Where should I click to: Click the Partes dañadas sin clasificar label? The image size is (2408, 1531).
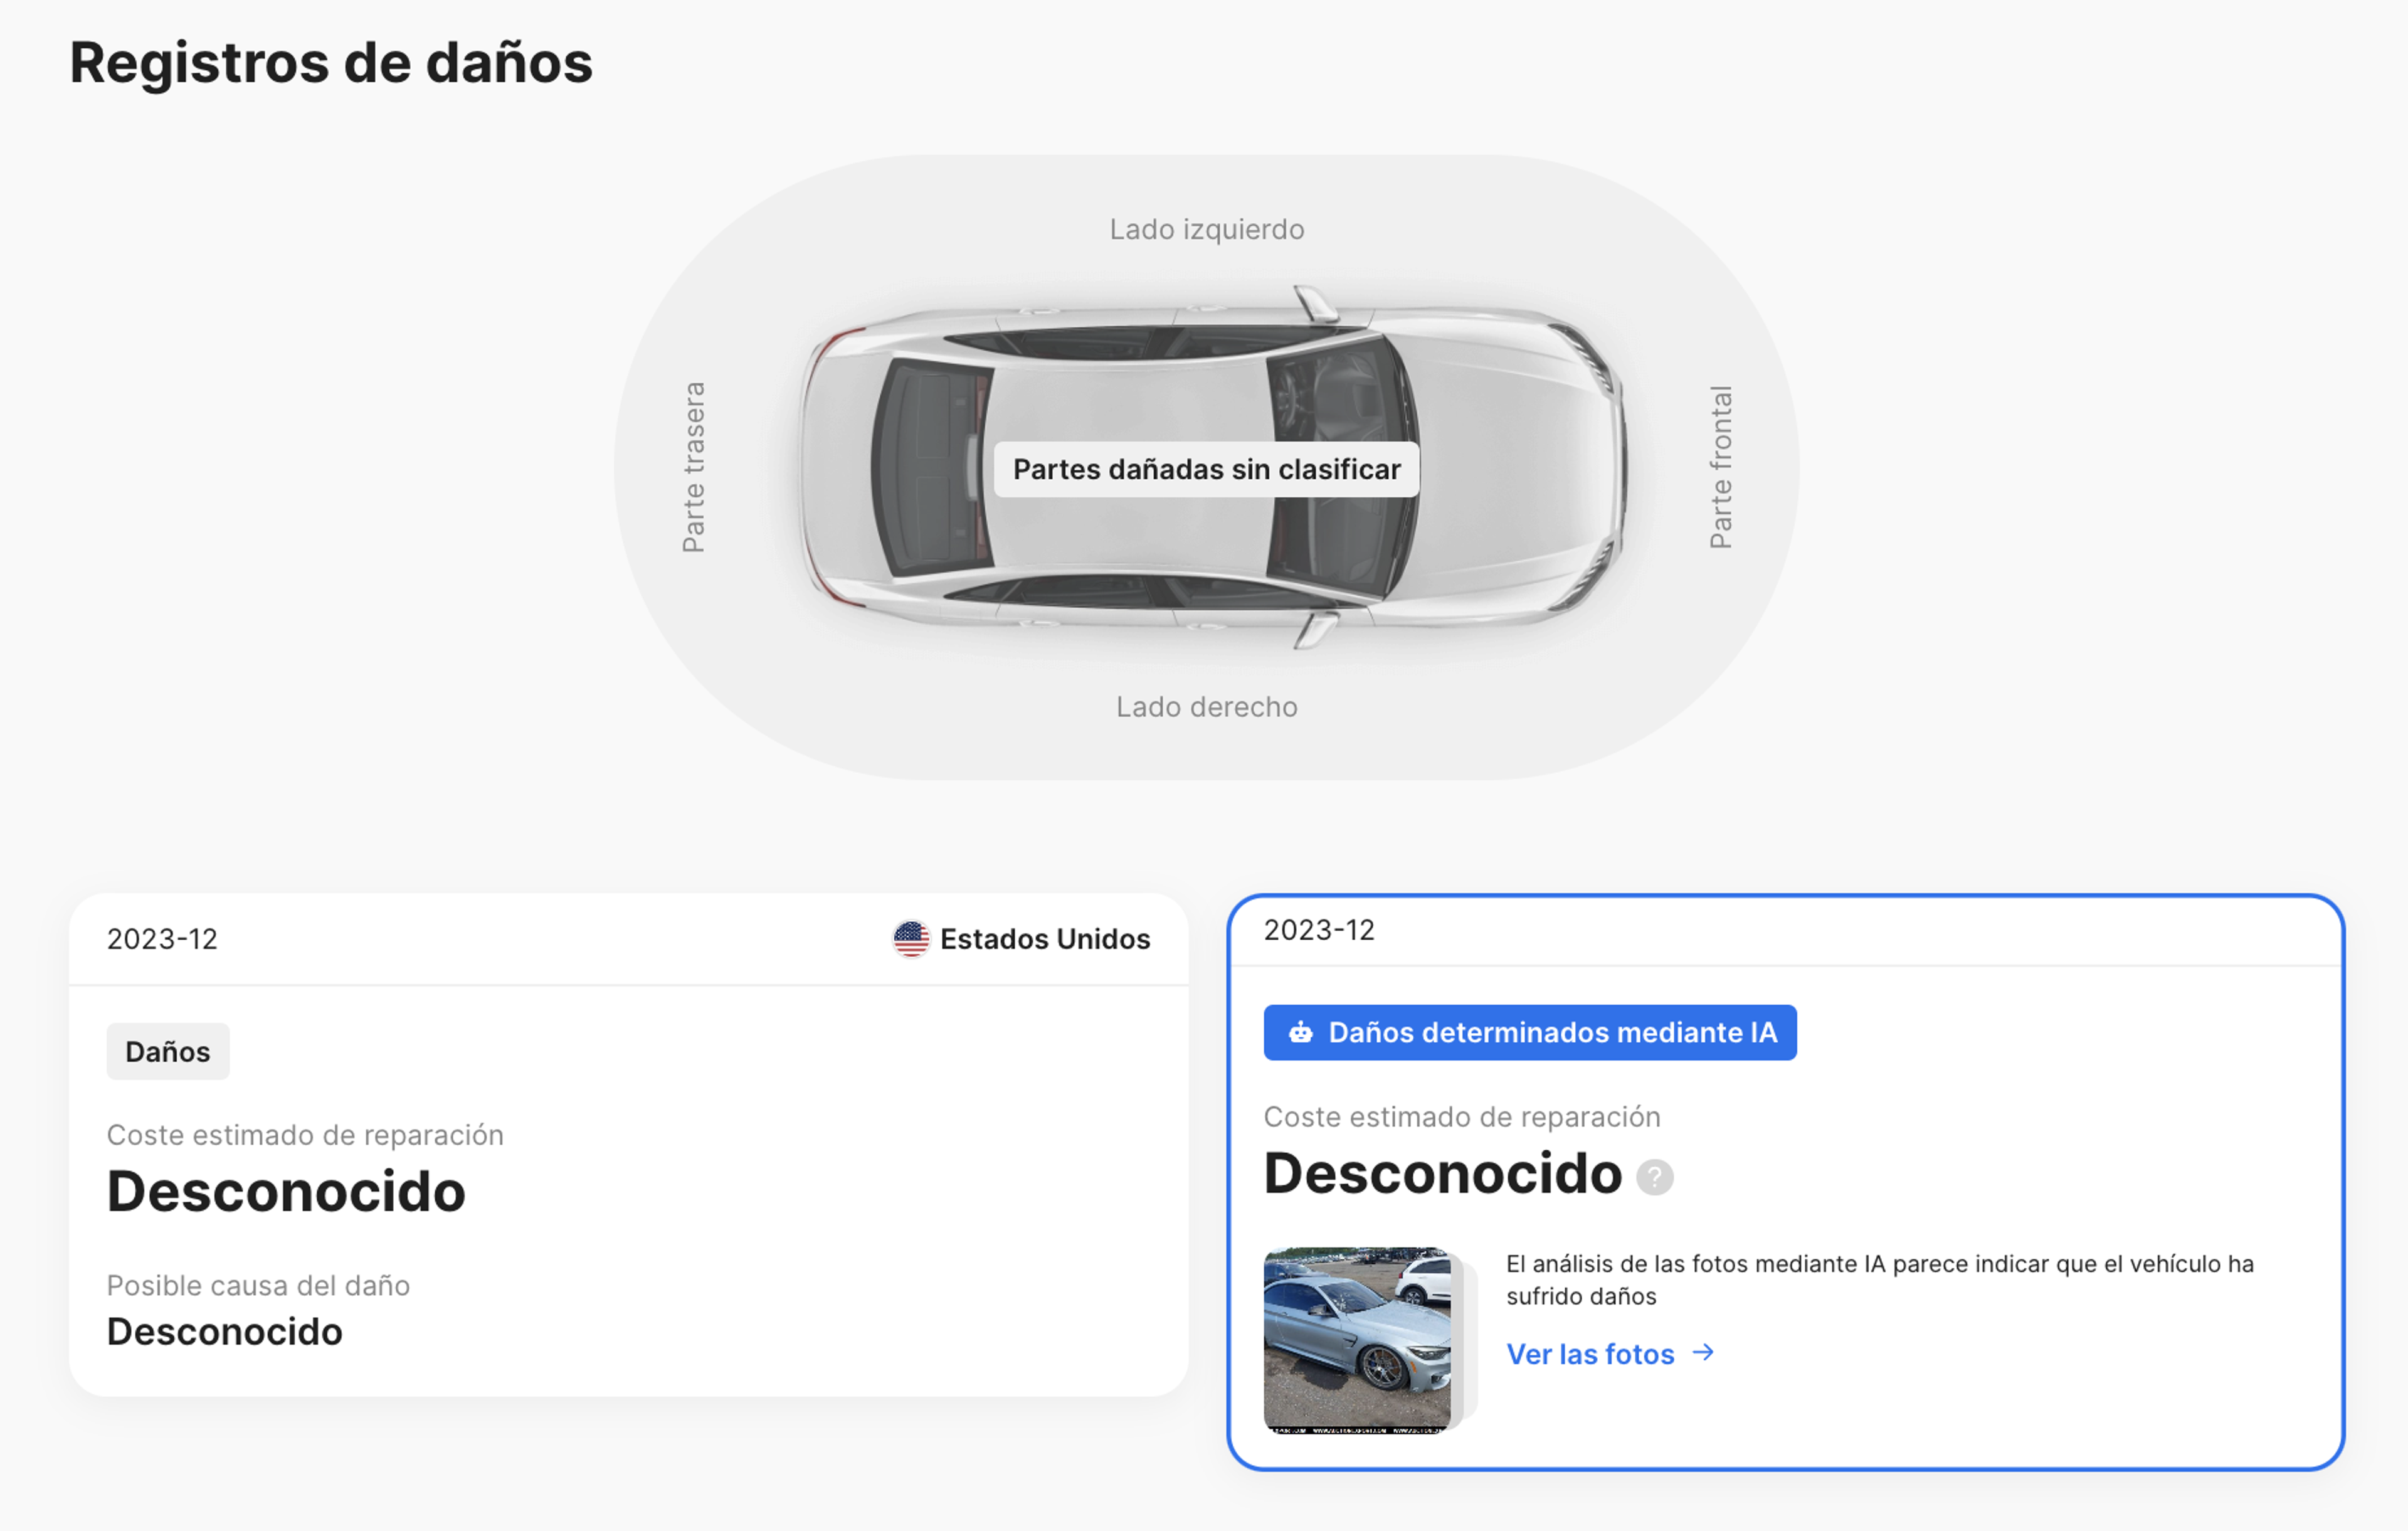[1206, 469]
